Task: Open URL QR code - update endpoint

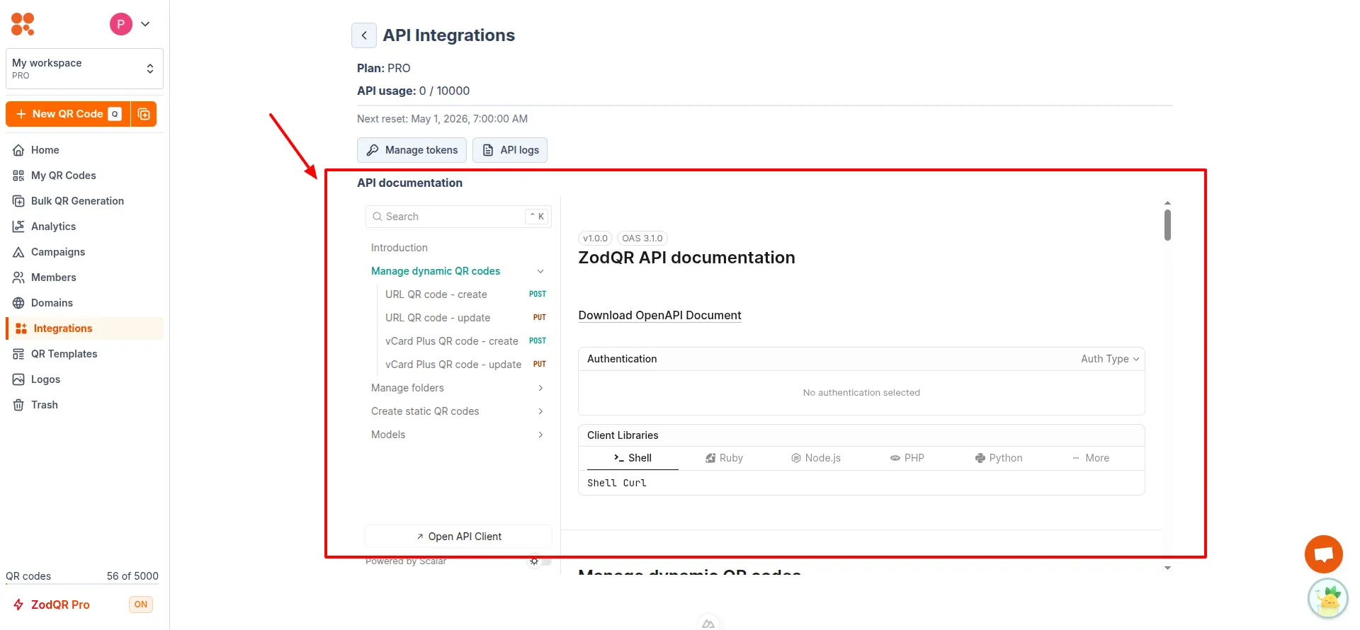Action: point(458,318)
